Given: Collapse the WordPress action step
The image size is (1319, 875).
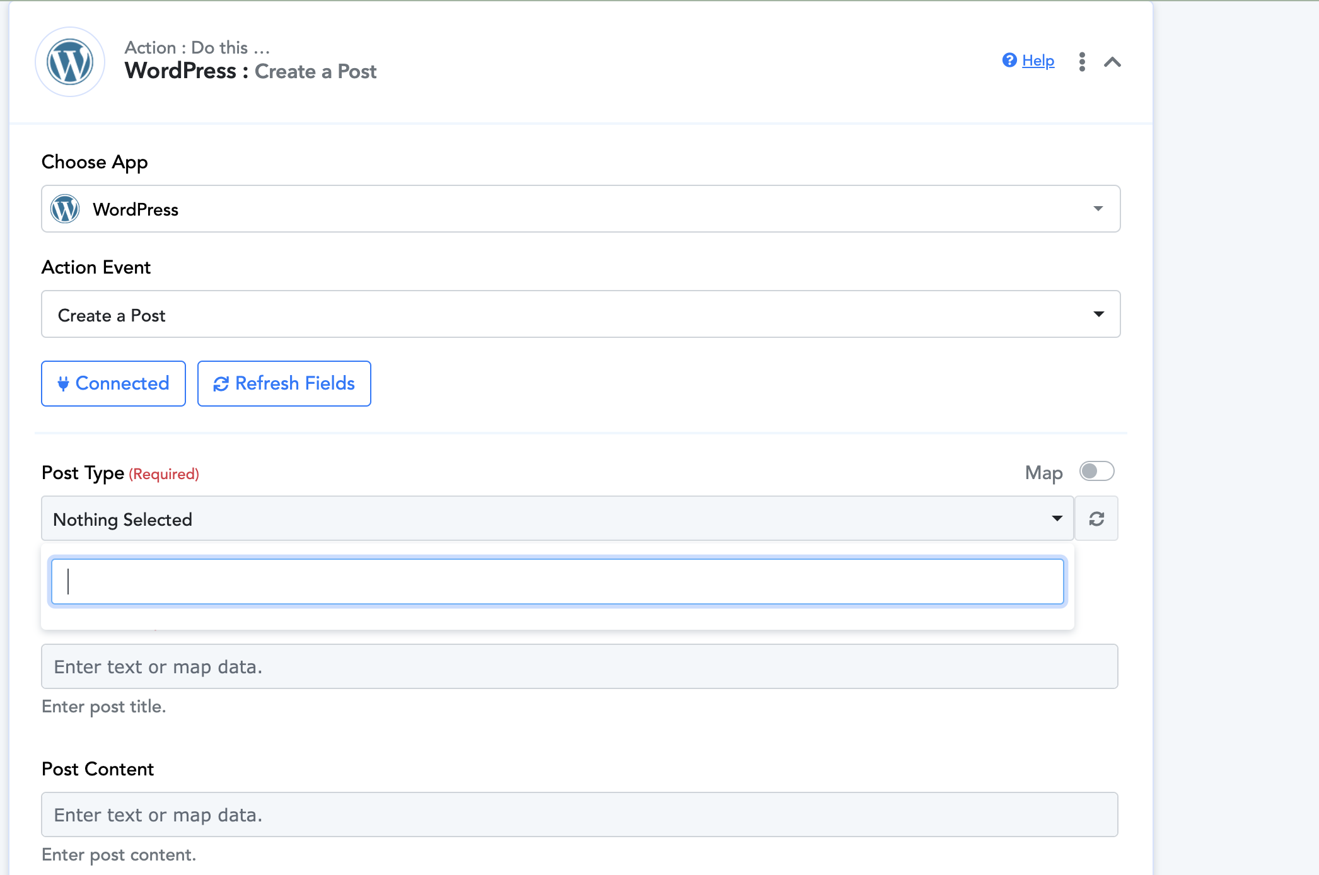Looking at the screenshot, I should [x=1112, y=62].
